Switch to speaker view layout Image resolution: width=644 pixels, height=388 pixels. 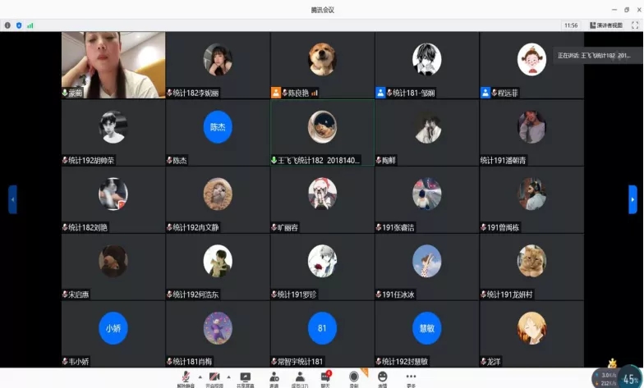coord(605,25)
